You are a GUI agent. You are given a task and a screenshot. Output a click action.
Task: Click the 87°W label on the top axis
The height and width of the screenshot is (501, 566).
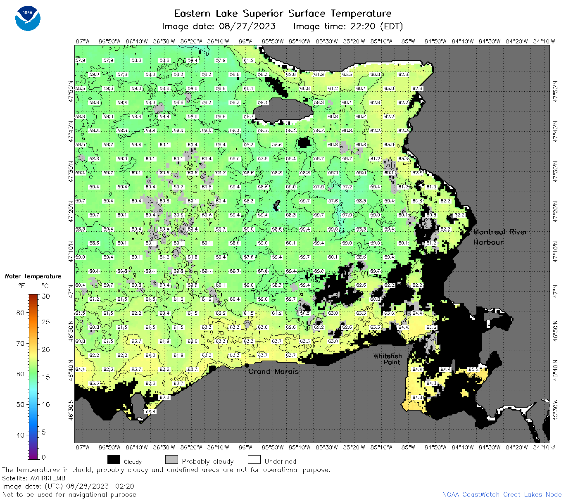tap(82, 41)
